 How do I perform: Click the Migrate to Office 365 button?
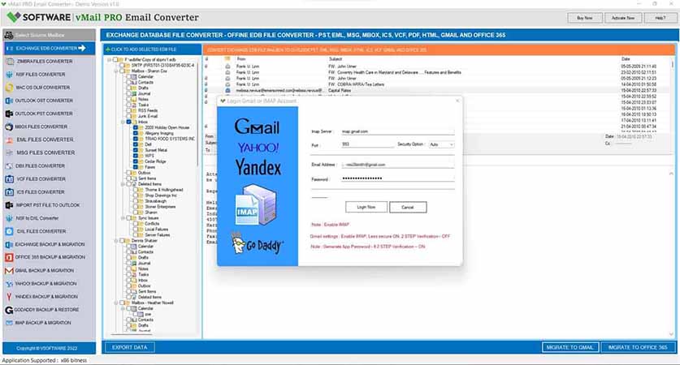coord(638,347)
